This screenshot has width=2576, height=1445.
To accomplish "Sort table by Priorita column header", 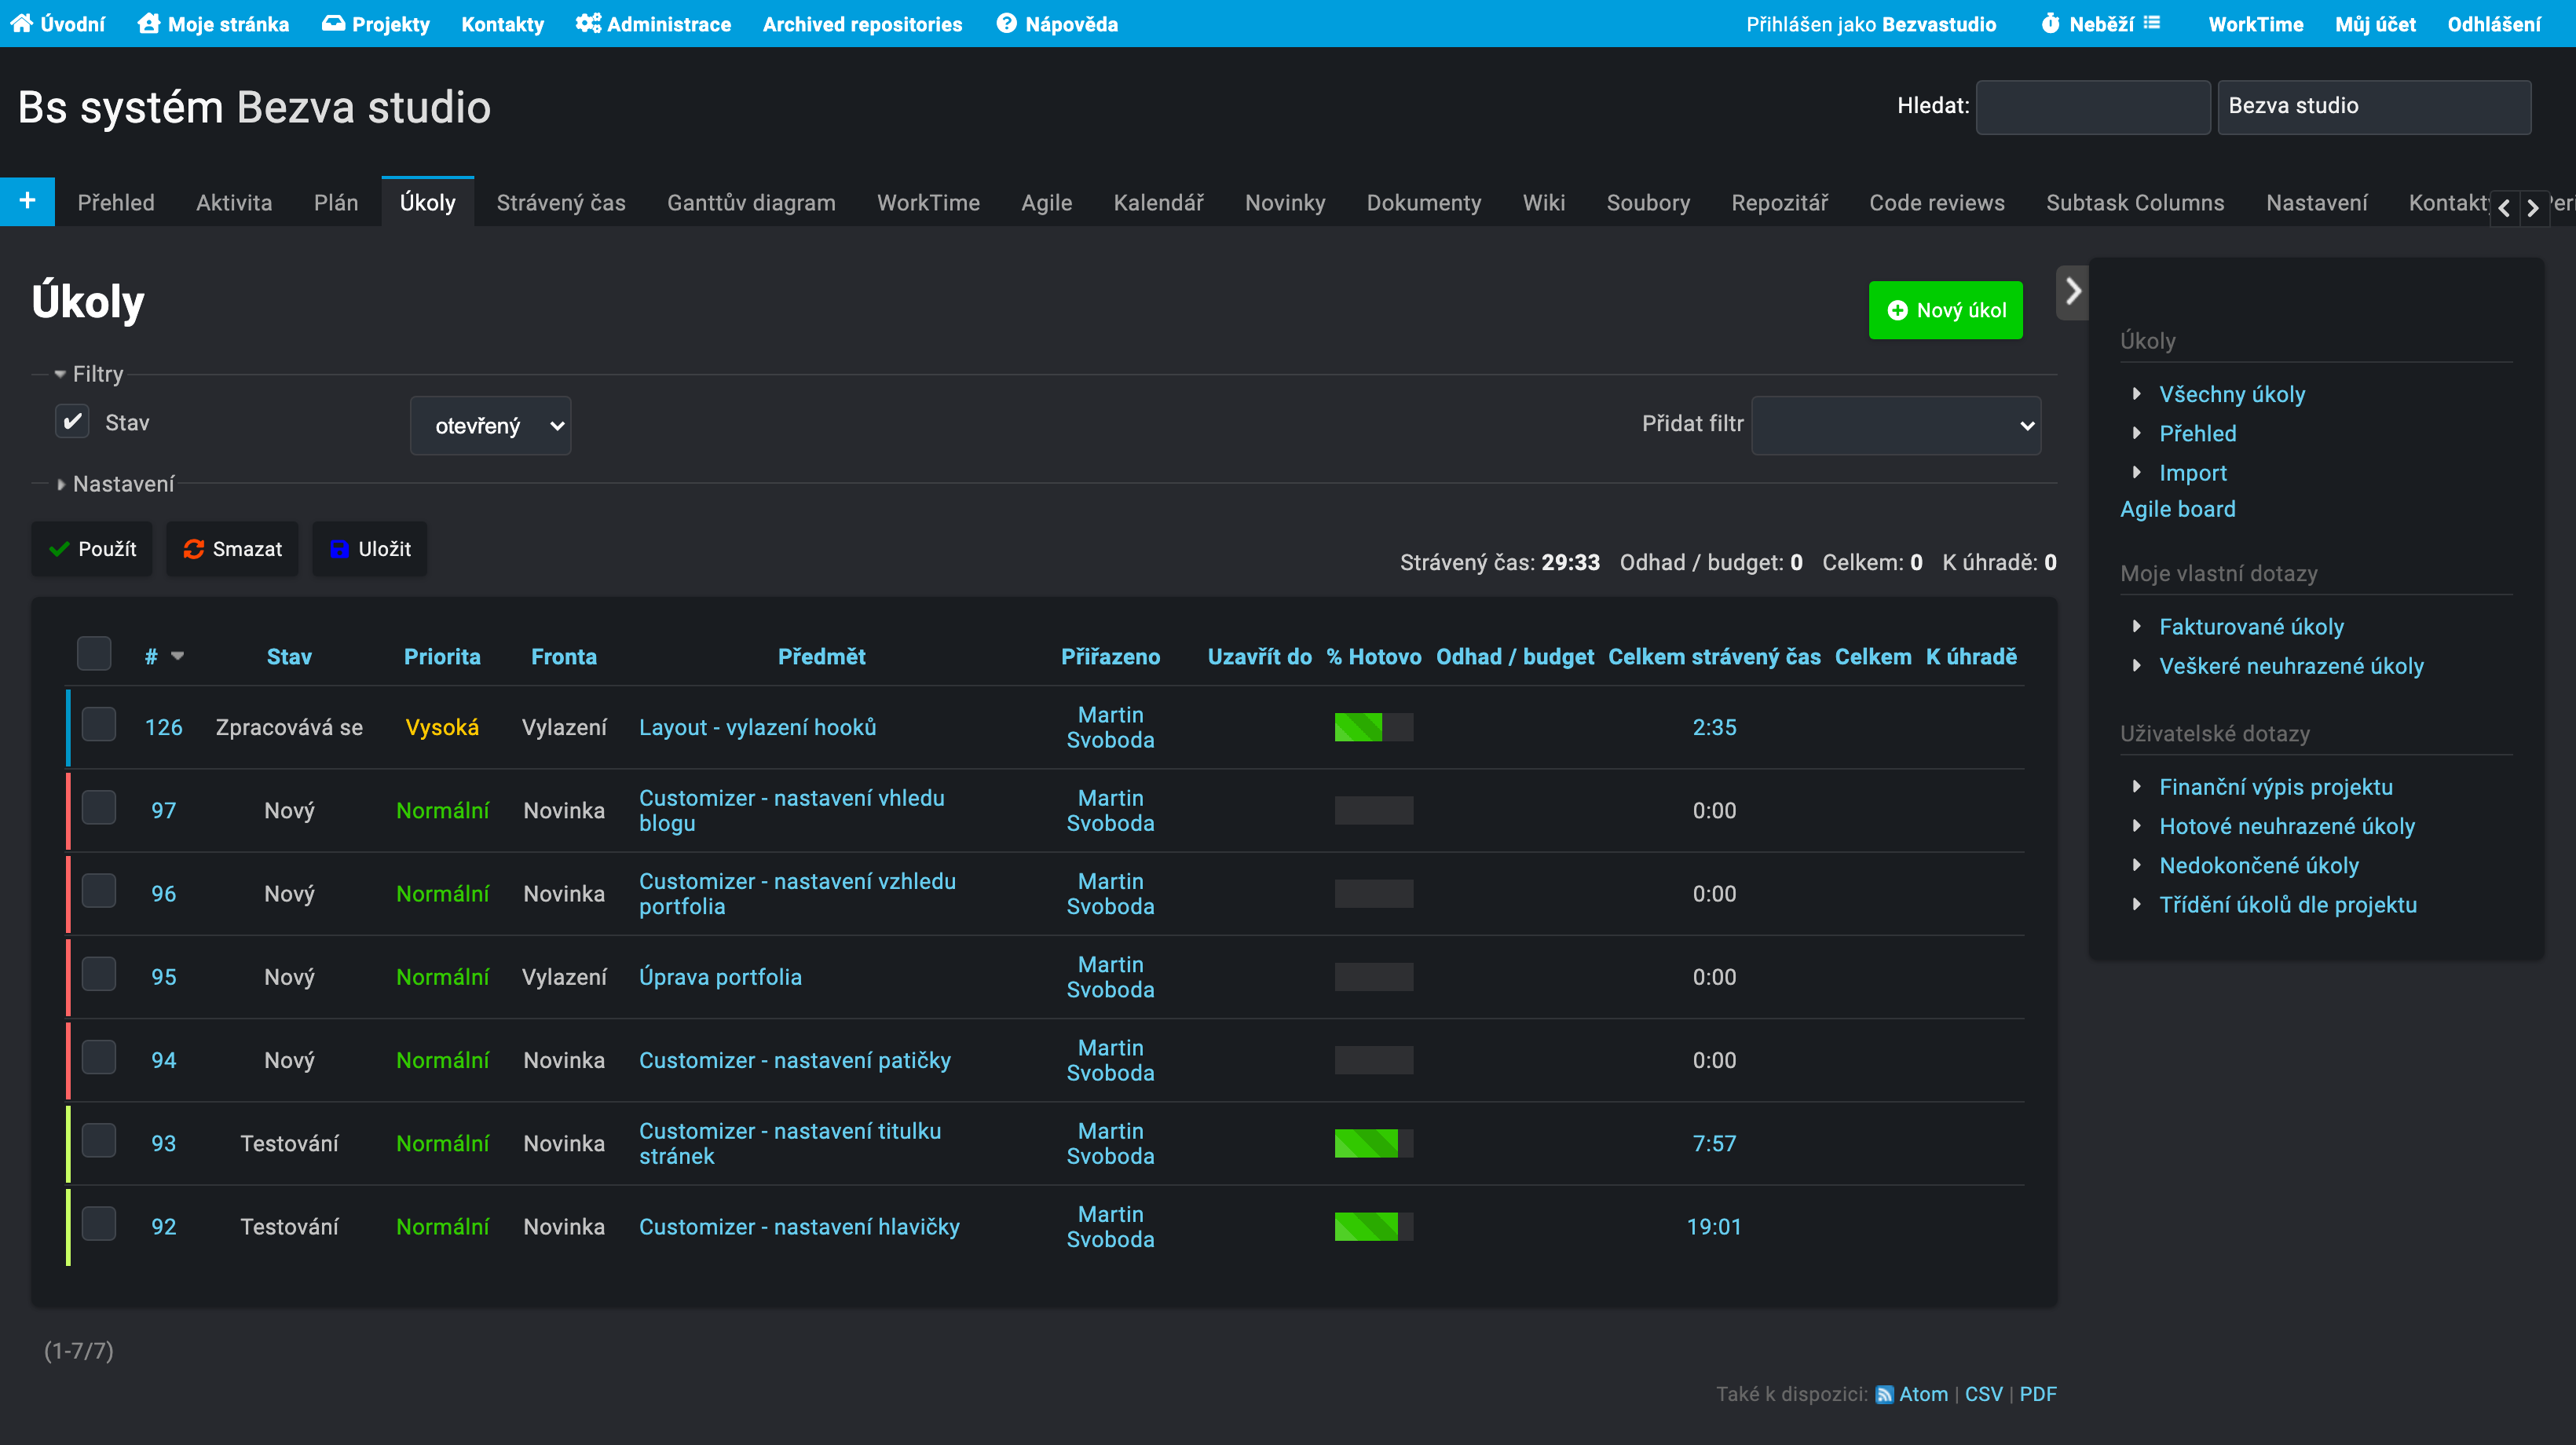I will (442, 656).
